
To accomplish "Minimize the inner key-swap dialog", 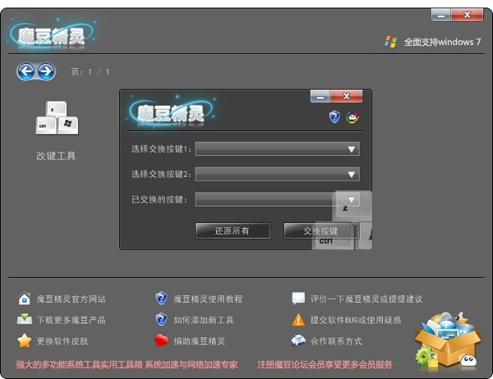I will point(320,97).
